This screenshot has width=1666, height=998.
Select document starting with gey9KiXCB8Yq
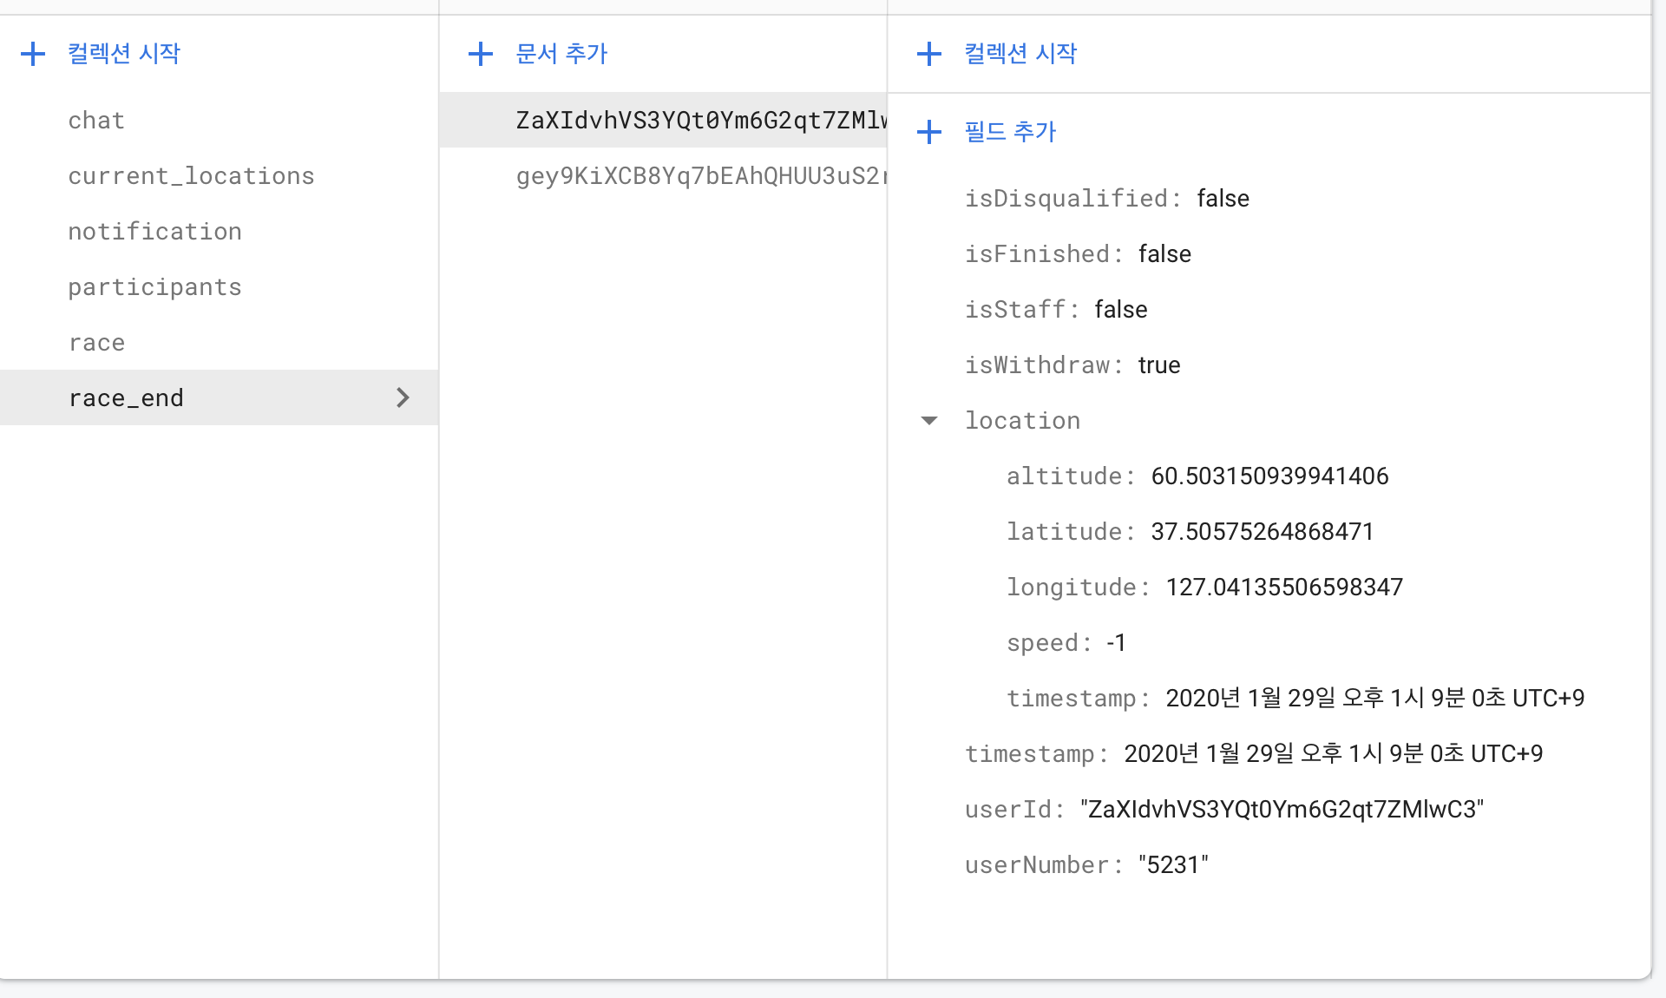click(x=699, y=176)
